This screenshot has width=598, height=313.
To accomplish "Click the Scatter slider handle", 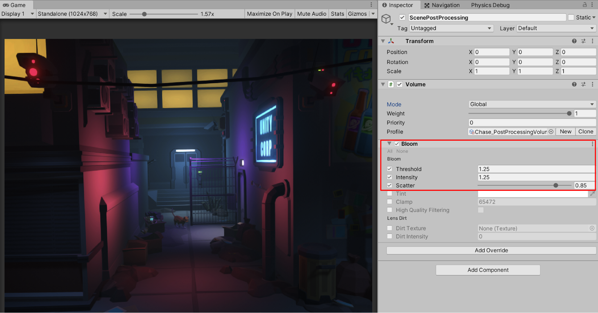I will (x=556, y=185).
